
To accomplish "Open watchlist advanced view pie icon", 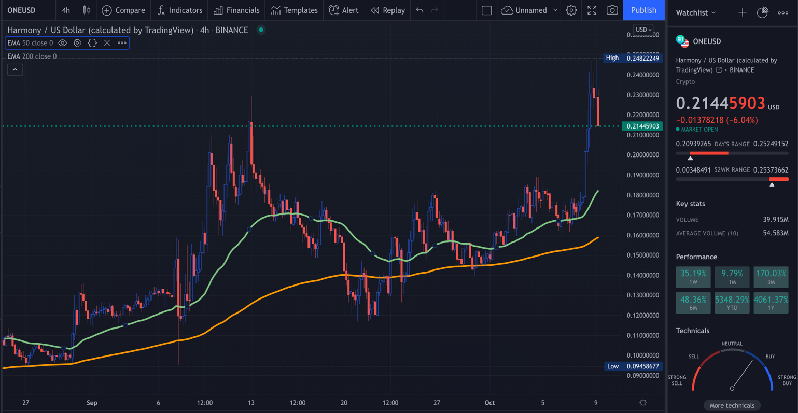I will coord(762,12).
